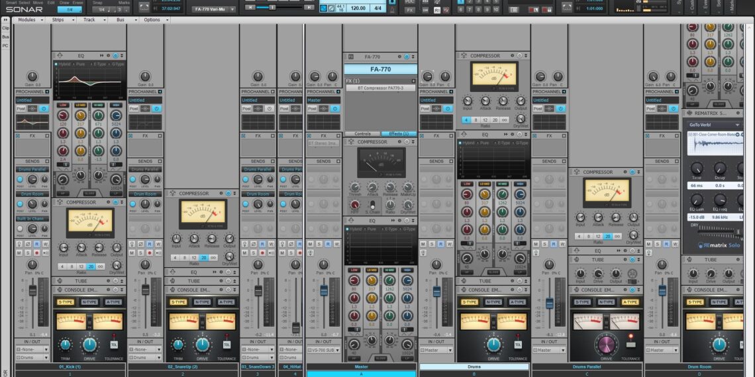
Task: Click the Write automation W button on 01_Kick
Action: 46,244
